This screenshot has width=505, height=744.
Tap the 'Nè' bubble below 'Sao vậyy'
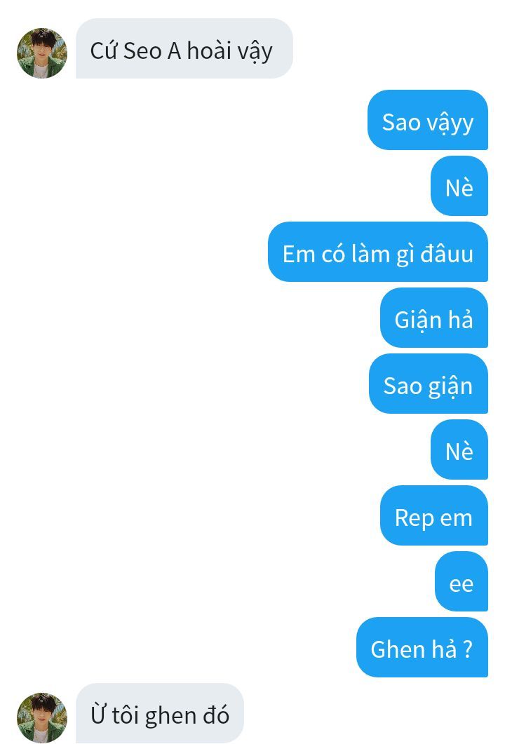coord(459,186)
